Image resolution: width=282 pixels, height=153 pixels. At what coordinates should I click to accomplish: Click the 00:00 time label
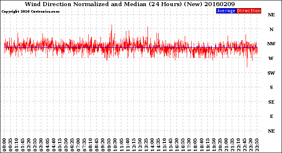pos(4,145)
